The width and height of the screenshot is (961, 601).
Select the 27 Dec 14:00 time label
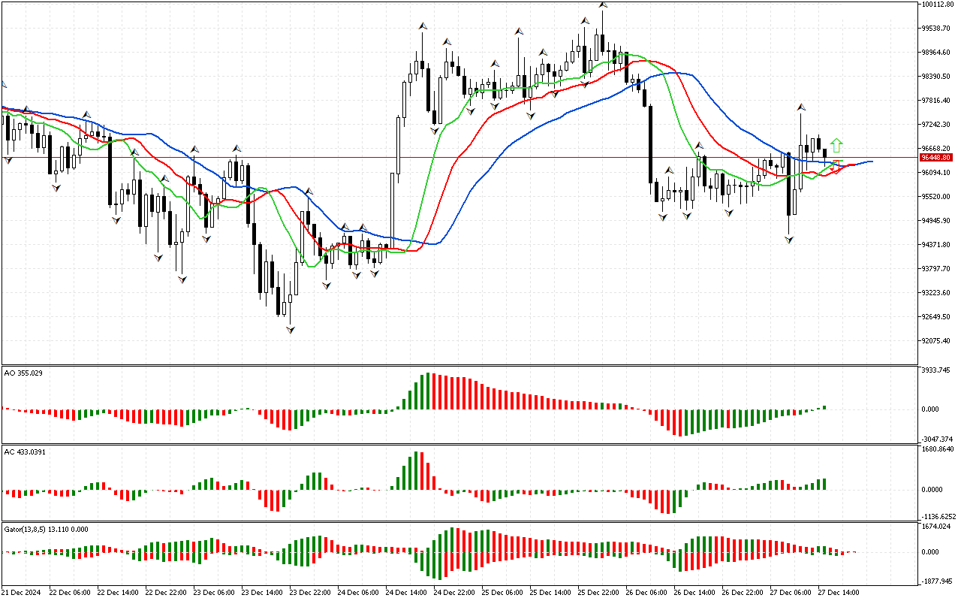tap(839, 593)
